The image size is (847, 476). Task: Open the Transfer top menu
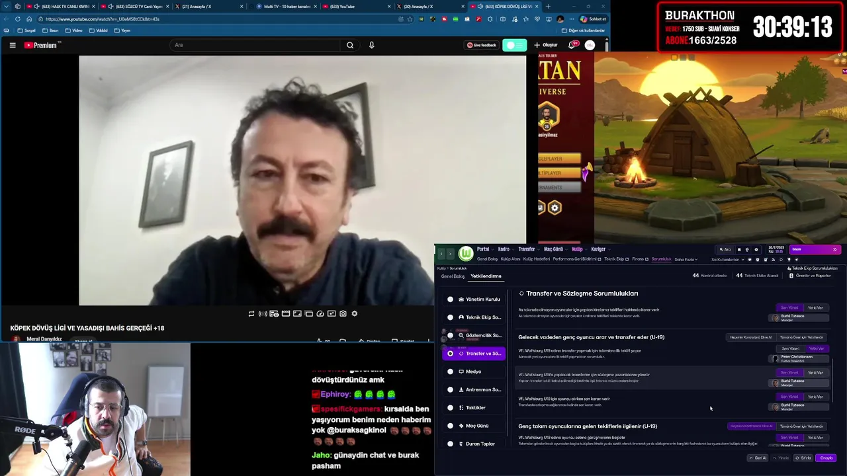[527, 249]
